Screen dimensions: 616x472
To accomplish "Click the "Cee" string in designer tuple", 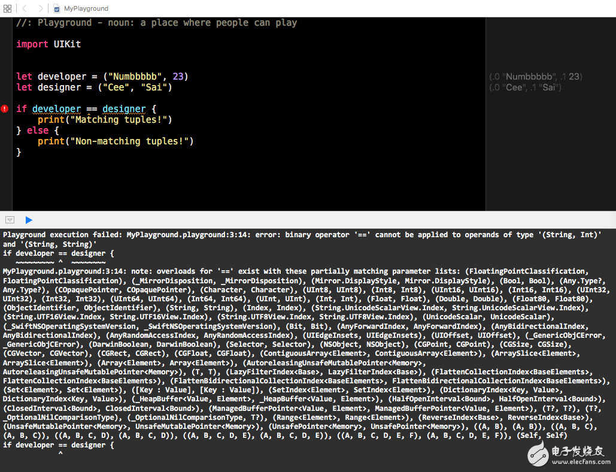I will (113, 87).
